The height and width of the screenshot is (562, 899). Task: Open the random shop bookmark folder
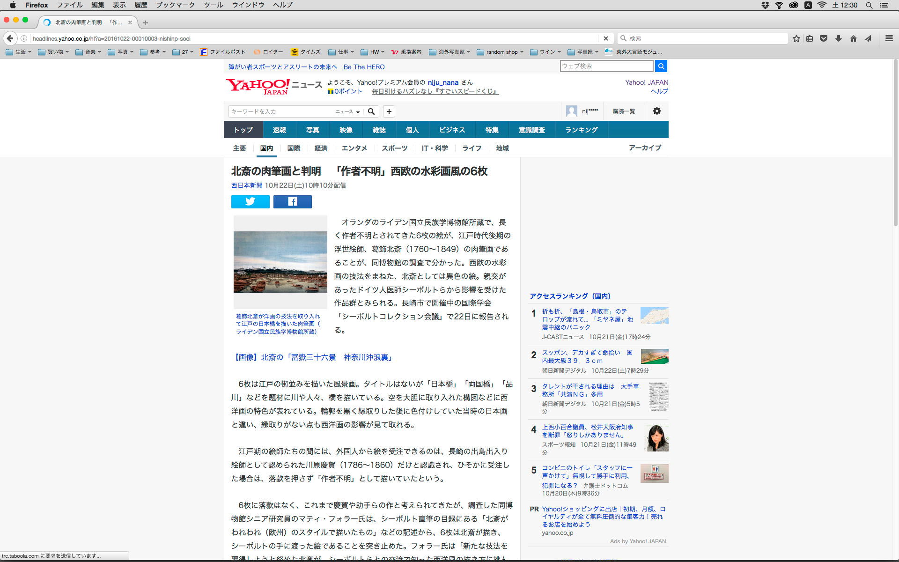[500, 52]
